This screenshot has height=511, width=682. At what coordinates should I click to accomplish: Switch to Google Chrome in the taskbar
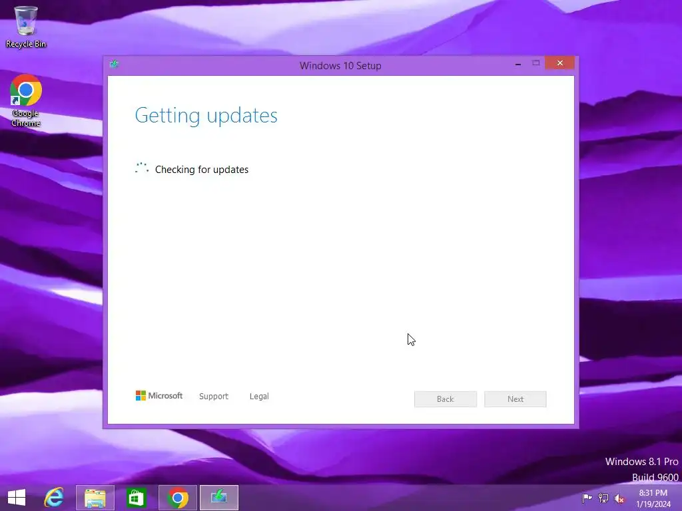coord(177,498)
